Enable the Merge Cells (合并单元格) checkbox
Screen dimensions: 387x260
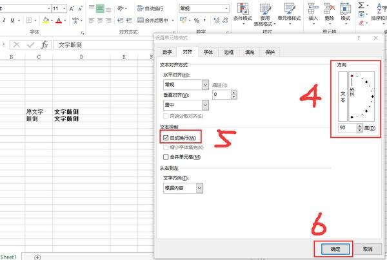[166, 156]
